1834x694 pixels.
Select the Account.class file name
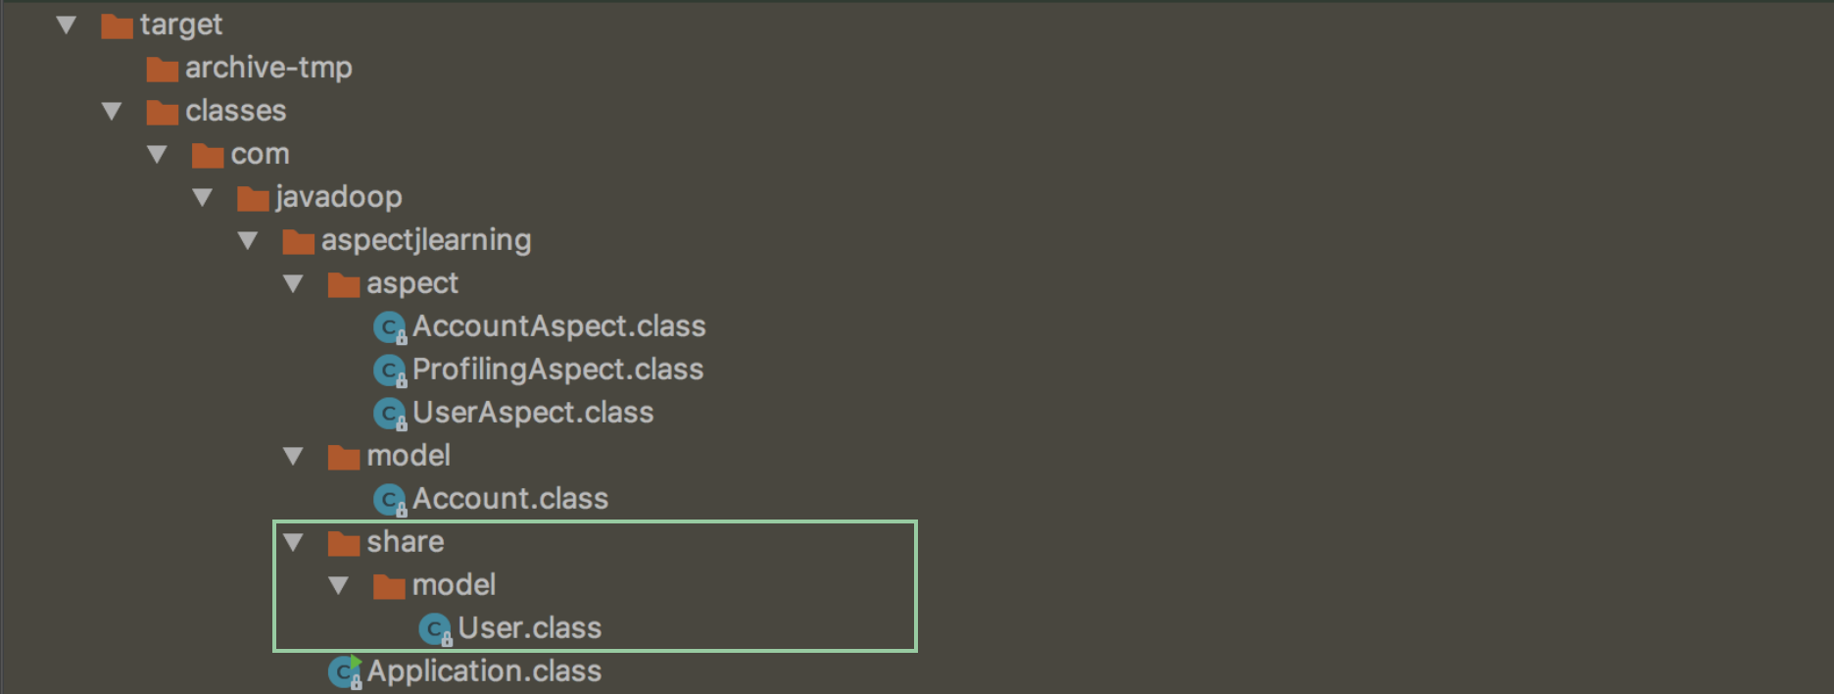click(x=509, y=499)
